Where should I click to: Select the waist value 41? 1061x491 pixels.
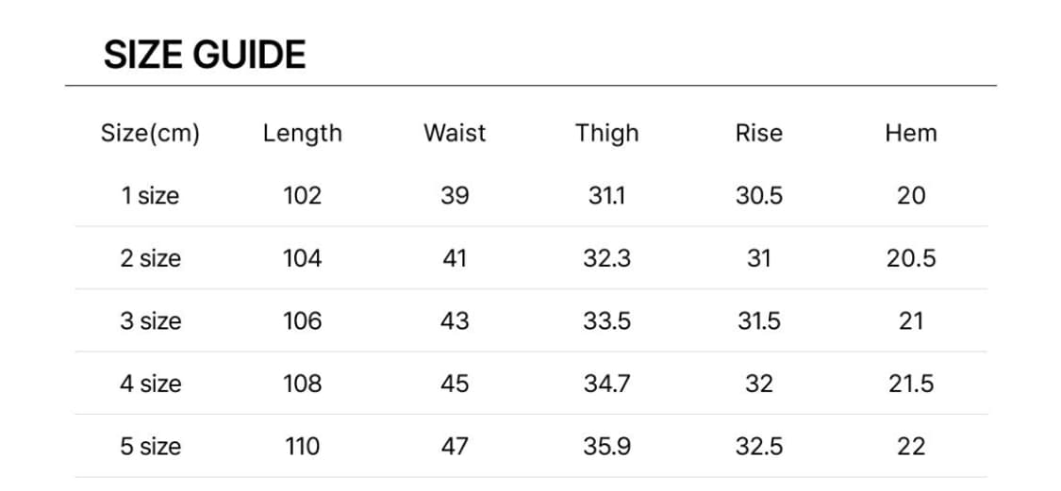coord(455,258)
